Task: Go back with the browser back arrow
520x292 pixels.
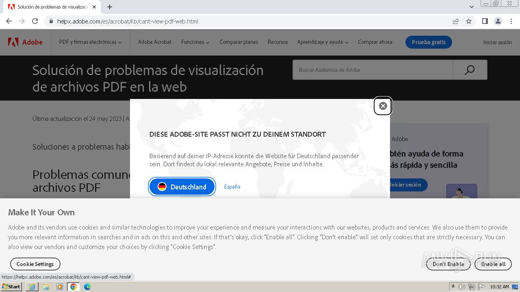Action: tap(9, 21)
